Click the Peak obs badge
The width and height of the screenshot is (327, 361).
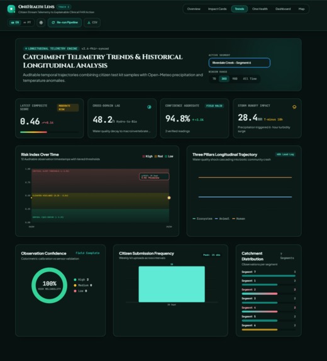[212, 255]
